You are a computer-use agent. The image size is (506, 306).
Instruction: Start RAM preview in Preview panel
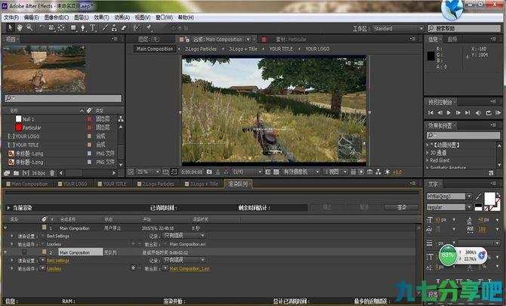pos(498,113)
